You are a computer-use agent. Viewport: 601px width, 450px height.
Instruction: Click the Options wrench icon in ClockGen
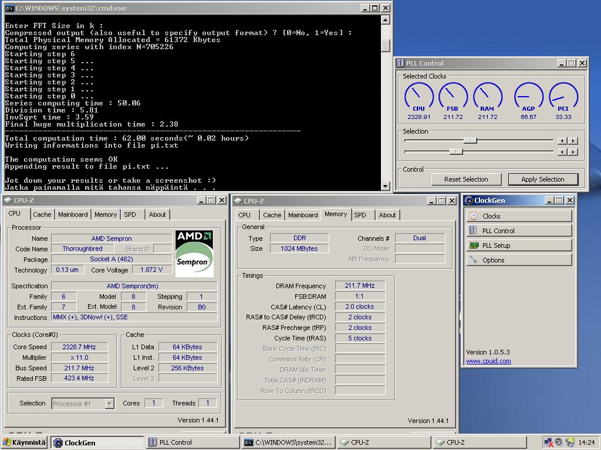coord(474,260)
